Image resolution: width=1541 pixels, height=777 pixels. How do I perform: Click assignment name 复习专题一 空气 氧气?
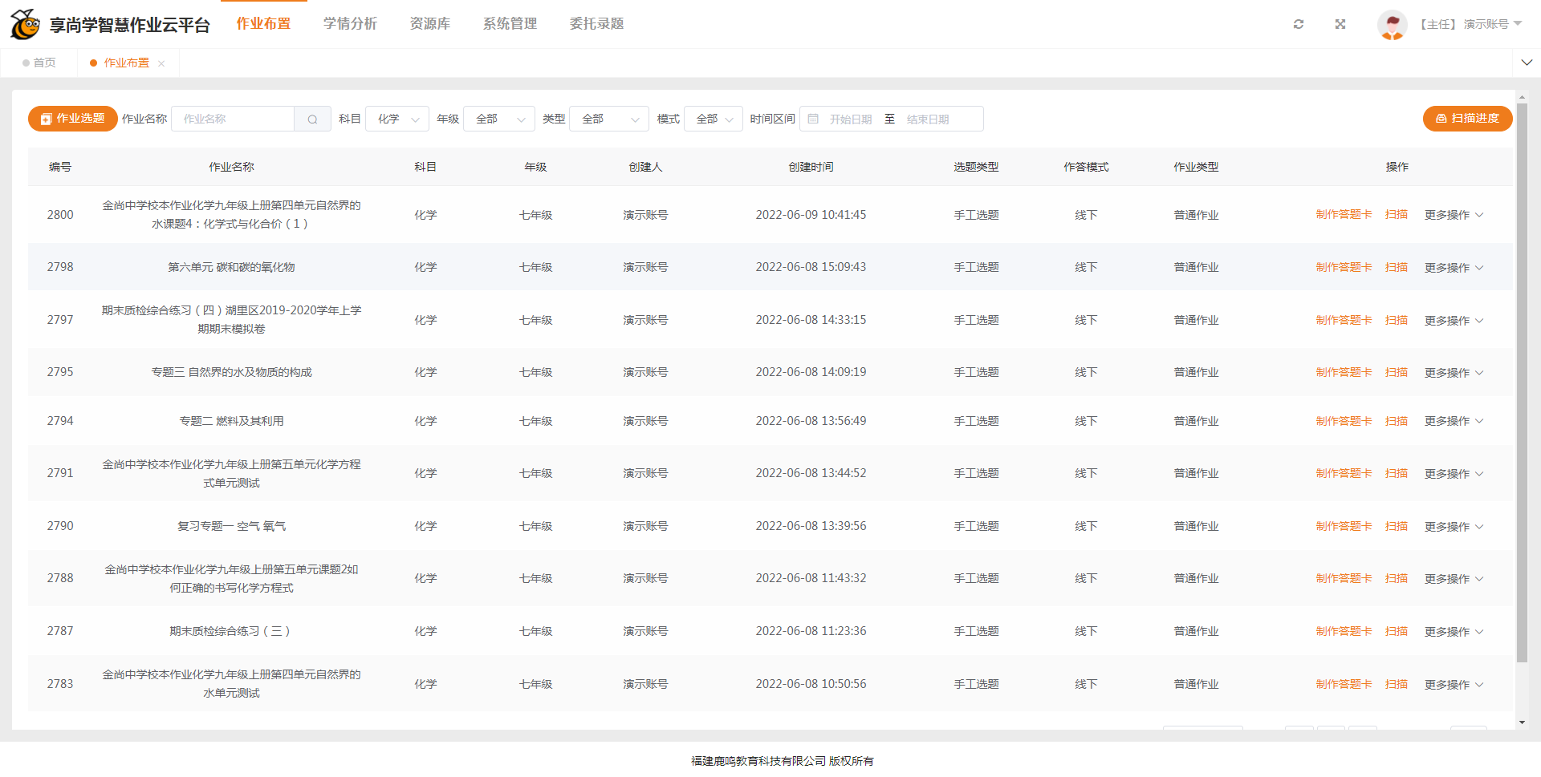231,527
